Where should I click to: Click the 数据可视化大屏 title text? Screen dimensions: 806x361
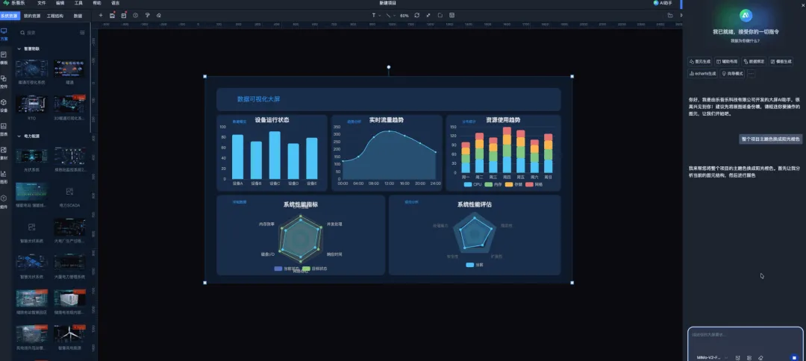coord(258,99)
